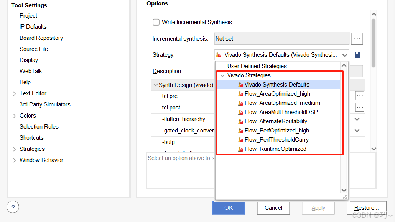The width and height of the screenshot is (395, 222).
Task: Collapse the Vivado Strategies group
Action: click(x=222, y=75)
